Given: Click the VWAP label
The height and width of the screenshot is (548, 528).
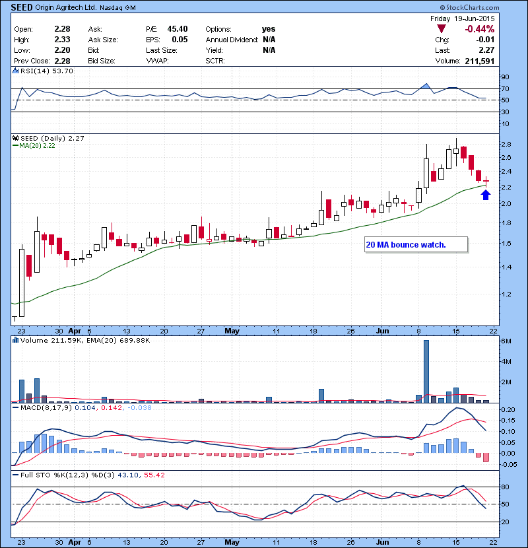Looking at the screenshot, I should pyautogui.click(x=157, y=61).
